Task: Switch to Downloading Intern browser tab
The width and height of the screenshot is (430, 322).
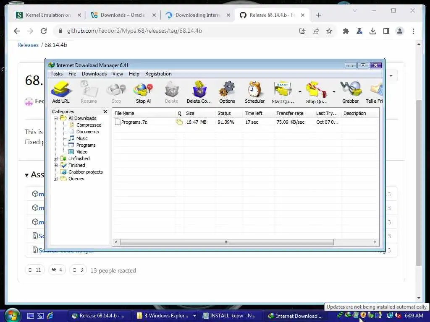Action: tap(197, 15)
